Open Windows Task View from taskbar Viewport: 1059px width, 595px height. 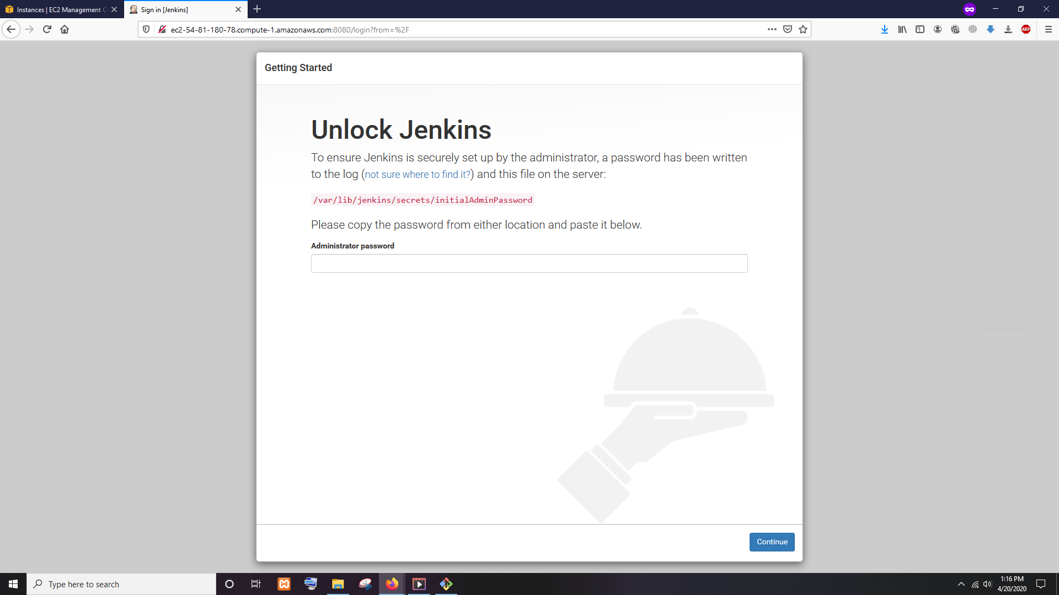(255, 584)
